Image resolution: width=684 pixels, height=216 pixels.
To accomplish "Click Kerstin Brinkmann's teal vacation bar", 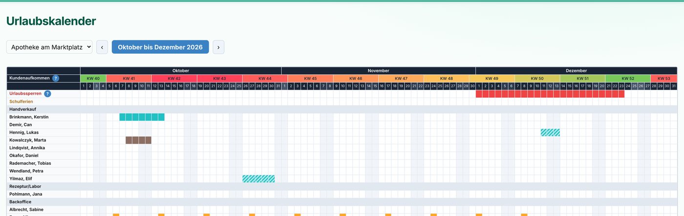I will pyautogui.click(x=142, y=117).
